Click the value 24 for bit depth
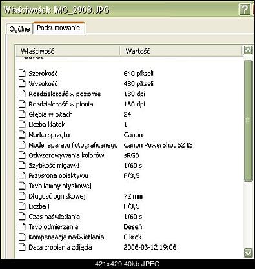 (x=127, y=114)
